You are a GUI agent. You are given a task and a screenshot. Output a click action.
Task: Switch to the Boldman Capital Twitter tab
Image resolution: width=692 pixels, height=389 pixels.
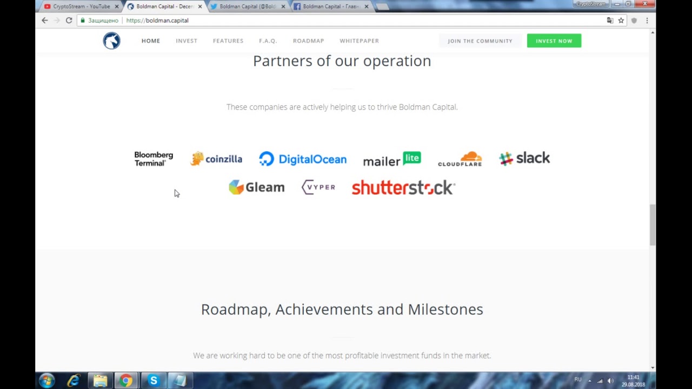(x=248, y=6)
